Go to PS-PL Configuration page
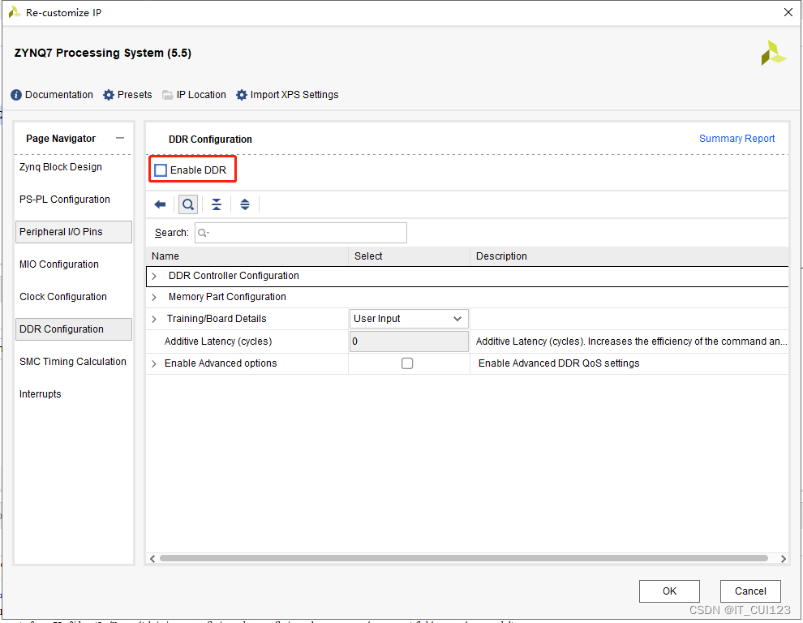 (65, 200)
